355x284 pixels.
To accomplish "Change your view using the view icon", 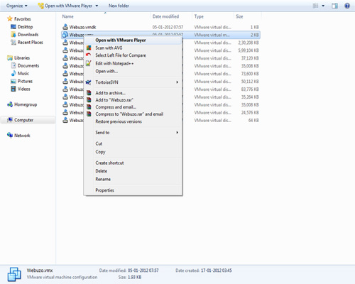I will click(x=316, y=6).
